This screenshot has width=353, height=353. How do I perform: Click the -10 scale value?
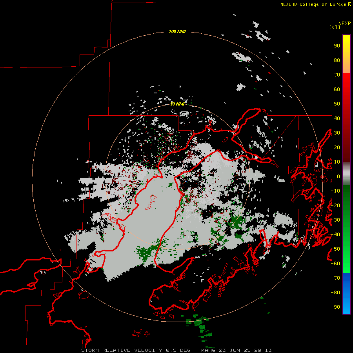pos(335,191)
